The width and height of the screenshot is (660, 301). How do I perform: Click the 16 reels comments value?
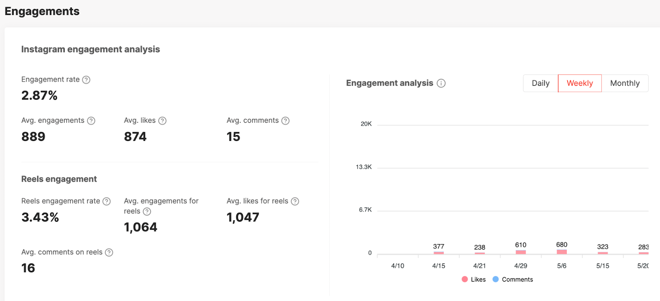pos(28,268)
